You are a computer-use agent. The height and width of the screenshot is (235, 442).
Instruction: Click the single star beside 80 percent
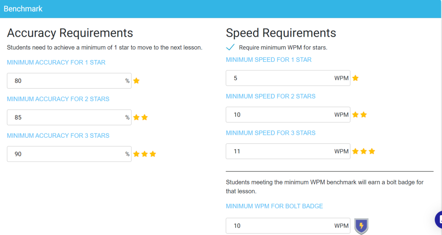tap(137, 81)
